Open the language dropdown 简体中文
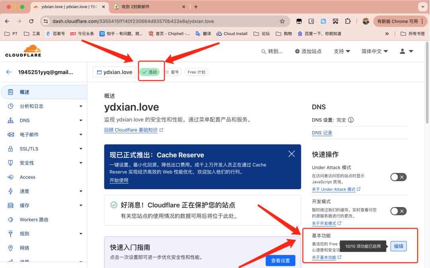430x268 pixels. tap(374, 51)
